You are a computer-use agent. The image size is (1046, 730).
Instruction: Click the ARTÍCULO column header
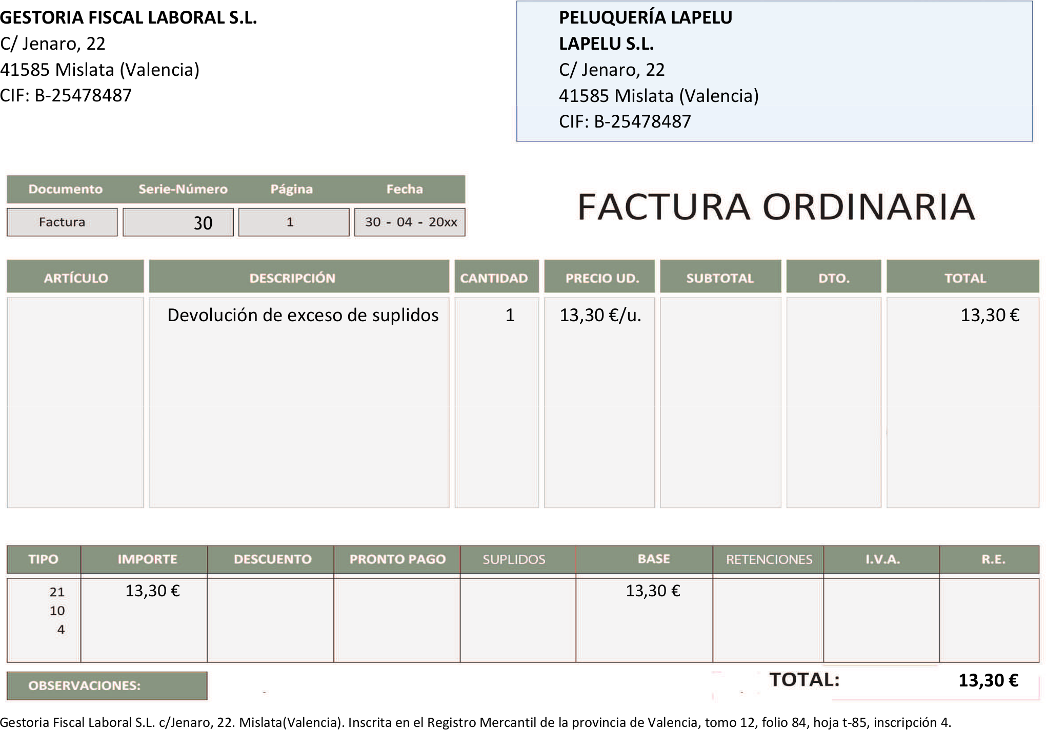75,278
